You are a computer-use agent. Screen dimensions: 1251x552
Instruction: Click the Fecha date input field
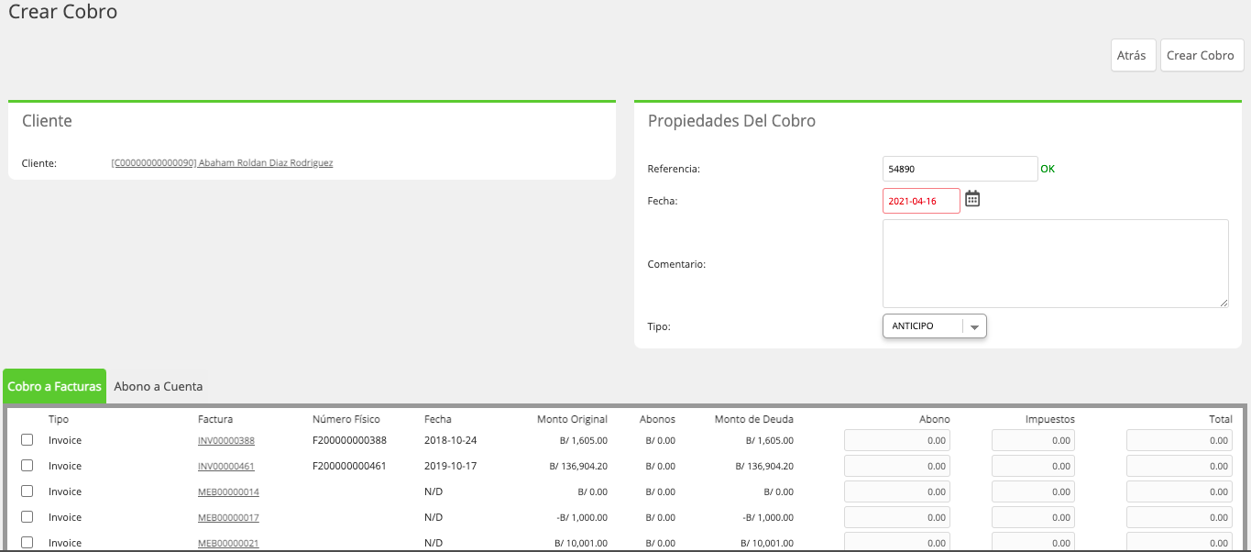pos(921,201)
